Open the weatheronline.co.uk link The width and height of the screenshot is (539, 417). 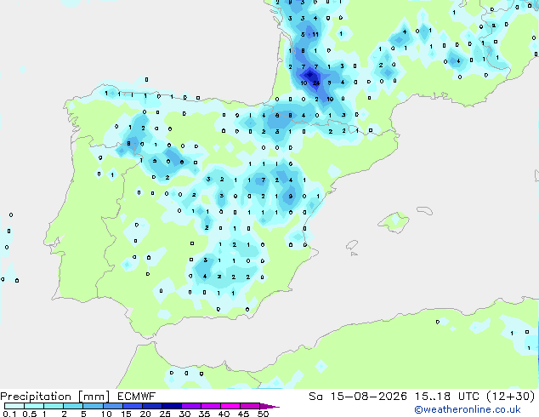click(468, 409)
